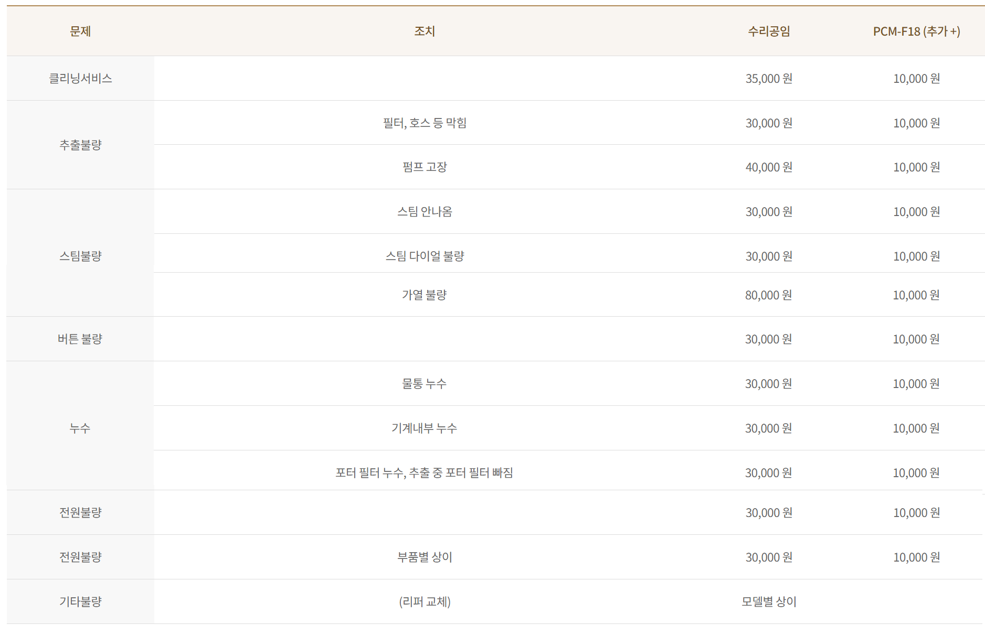Viewport: 985px width, 635px height.
Task: Click 10,000 원 in the 클리닝서비스 row
Action: [916, 79]
